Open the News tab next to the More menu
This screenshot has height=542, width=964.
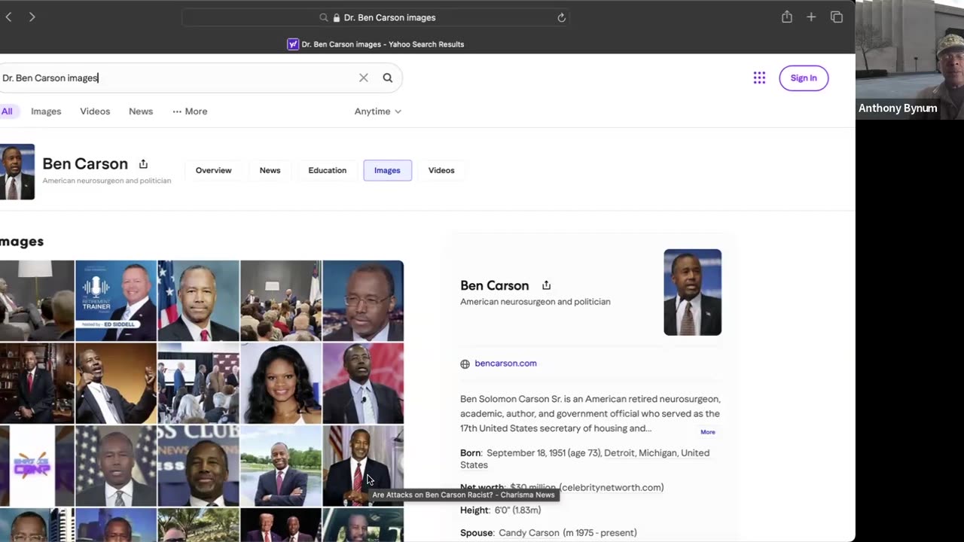tap(141, 111)
